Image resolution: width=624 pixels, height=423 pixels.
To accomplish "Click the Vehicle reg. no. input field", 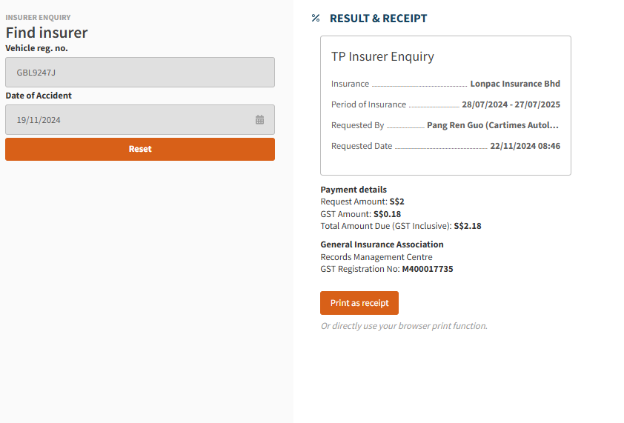I will point(140,73).
